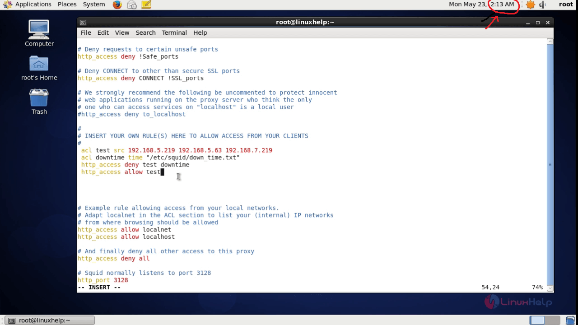This screenshot has width=578, height=325.
Task: Open the mail client panel icon
Action: coord(132,5)
